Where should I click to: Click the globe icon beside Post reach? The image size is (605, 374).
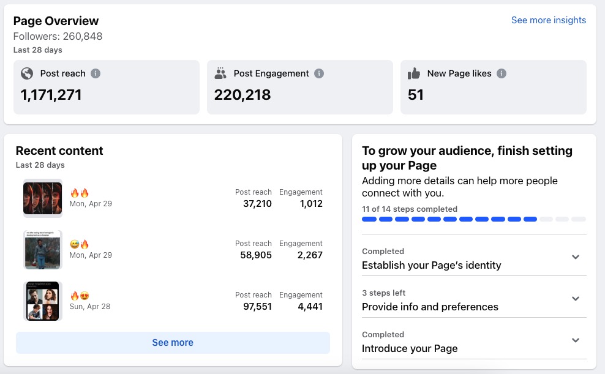27,73
